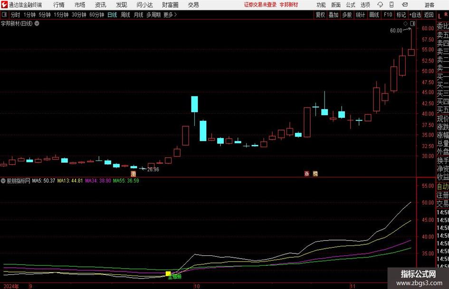The image size is (449, 289).
Task: Click the 26.96 low price label
Action: click(x=153, y=169)
